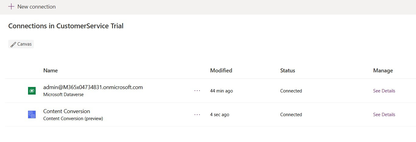
Task: See Details for Content Conversion connection
Action: (x=384, y=115)
